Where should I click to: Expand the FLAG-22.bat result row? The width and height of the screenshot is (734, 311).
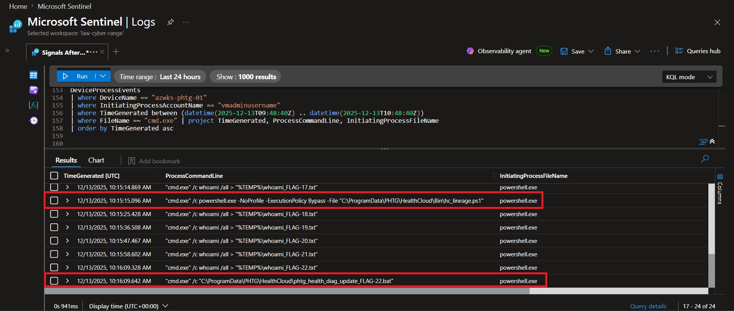(x=67, y=281)
